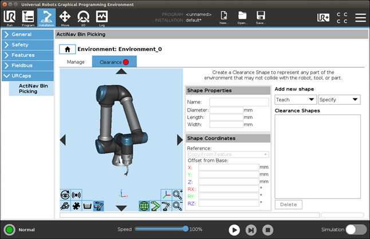The width and height of the screenshot is (370, 239).
Task: Open the Log view icon
Action: [x=101, y=17]
